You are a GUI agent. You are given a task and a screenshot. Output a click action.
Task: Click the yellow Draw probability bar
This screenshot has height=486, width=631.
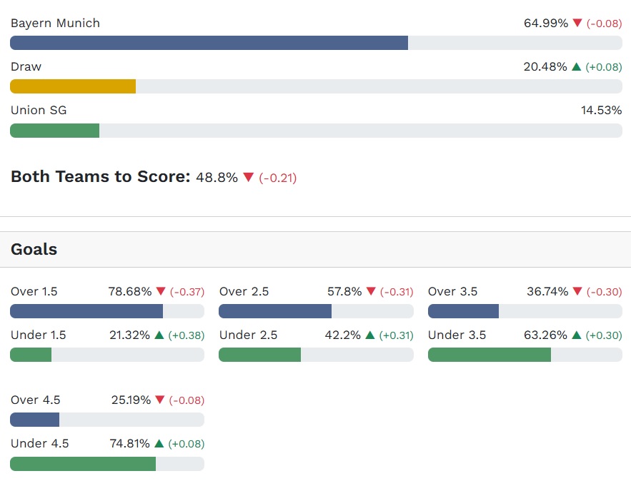click(x=73, y=86)
